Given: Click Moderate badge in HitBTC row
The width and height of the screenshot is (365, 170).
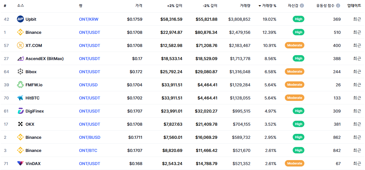Looking at the screenshot, I should click(x=294, y=98).
